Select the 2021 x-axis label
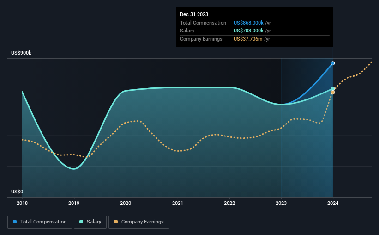 point(177,203)
